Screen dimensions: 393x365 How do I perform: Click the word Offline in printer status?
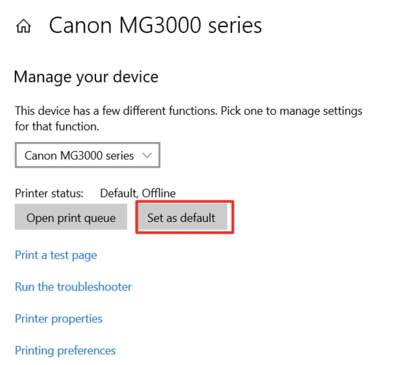[159, 193]
